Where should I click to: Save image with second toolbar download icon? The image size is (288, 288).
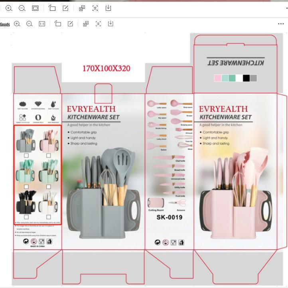[x=110, y=24]
